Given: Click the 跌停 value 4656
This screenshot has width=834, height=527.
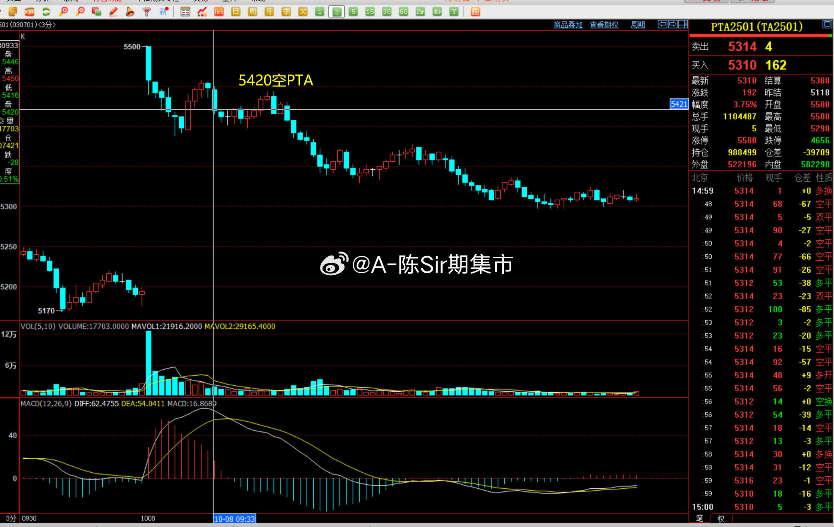Looking at the screenshot, I should pos(820,141).
